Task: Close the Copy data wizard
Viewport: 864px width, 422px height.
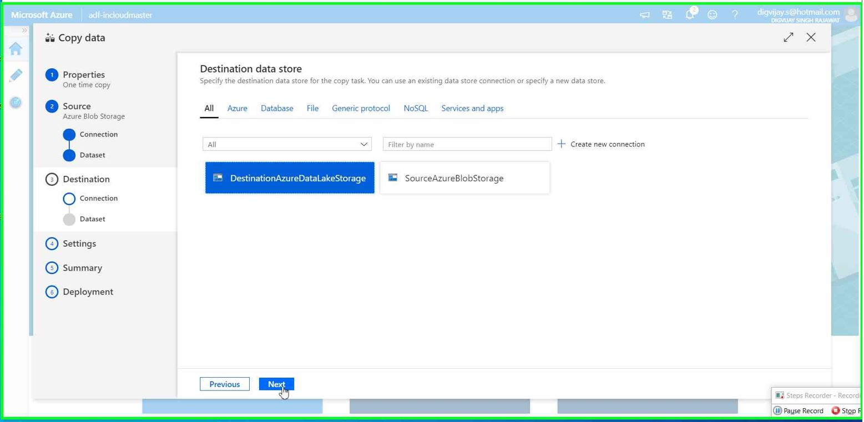Action: click(811, 37)
